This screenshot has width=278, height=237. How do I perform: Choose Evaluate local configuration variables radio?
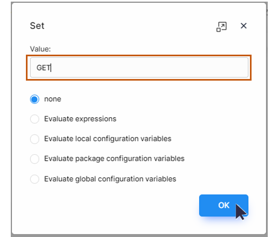[35, 139]
